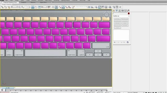167x93 pixels.
Task: Open the Schematic View
Action: pos(106,7)
